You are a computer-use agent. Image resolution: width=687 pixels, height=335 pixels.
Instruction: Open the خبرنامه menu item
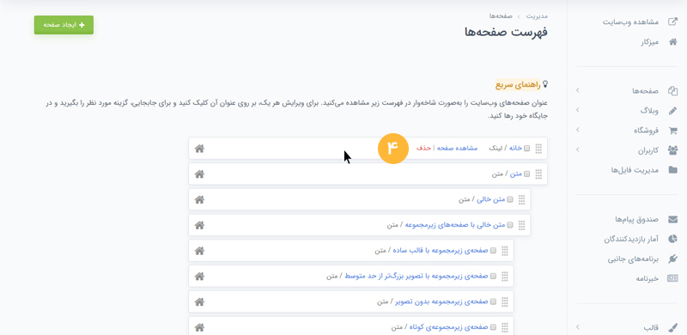[x=647, y=278]
